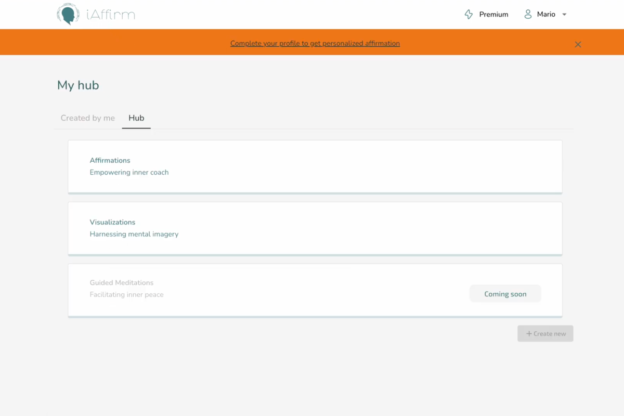Open the complete your profile link
The image size is (624, 416).
pyautogui.click(x=315, y=43)
